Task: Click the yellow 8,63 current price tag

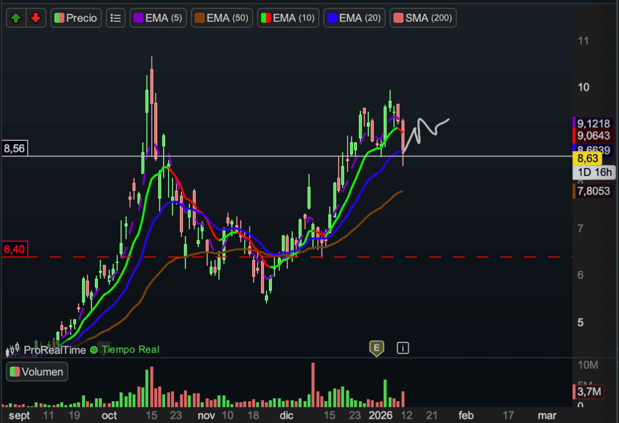Action: tap(588, 159)
